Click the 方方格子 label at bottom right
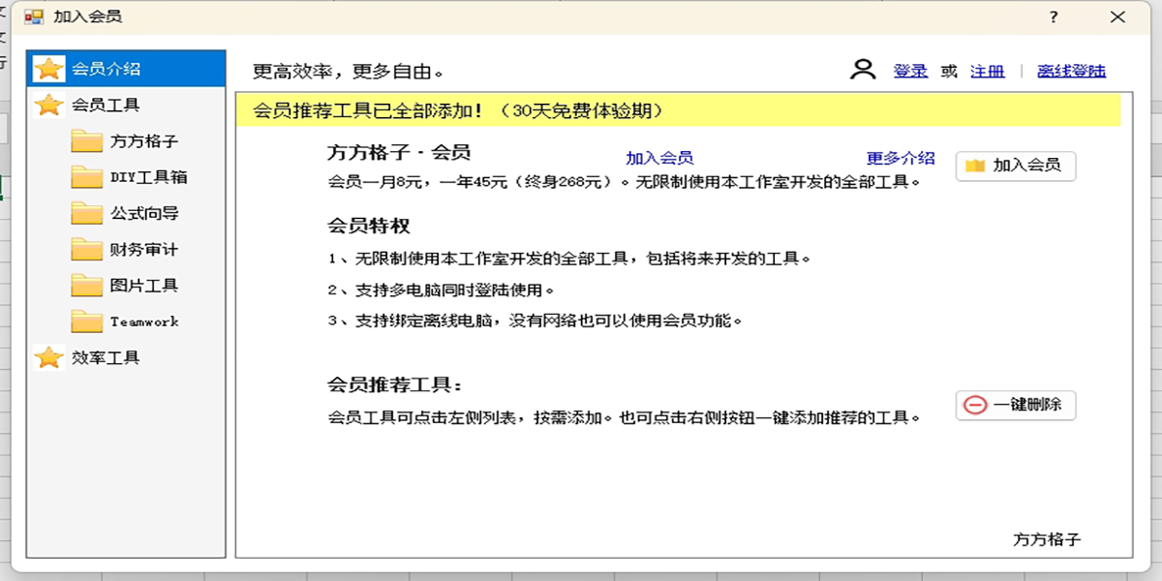Screen dimensions: 1162x581 pos(1047,539)
